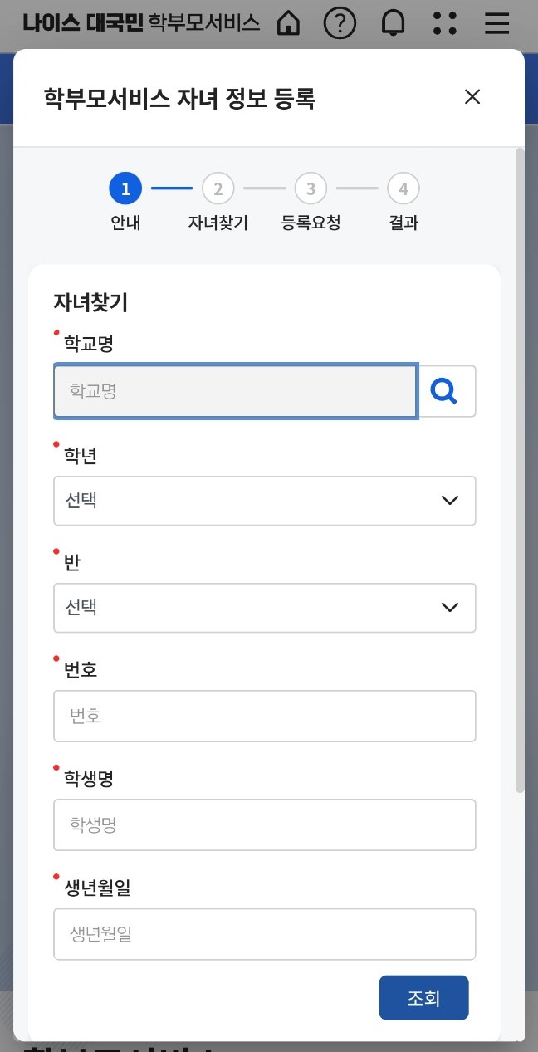Click the 학생명 student name field
Viewport: 538px width, 1052px height.
click(x=264, y=824)
